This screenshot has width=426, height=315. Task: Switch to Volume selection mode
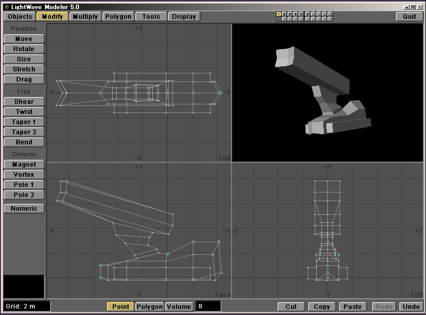point(179,306)
